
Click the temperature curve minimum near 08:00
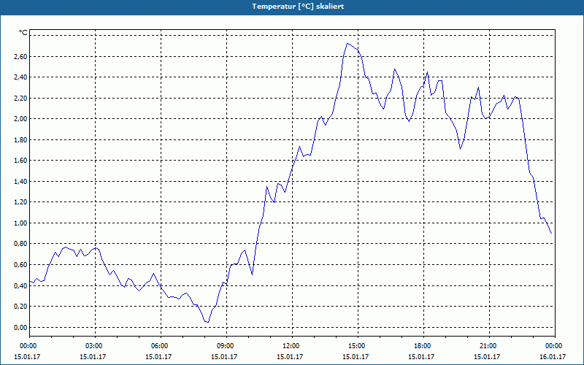pos(207,322)
